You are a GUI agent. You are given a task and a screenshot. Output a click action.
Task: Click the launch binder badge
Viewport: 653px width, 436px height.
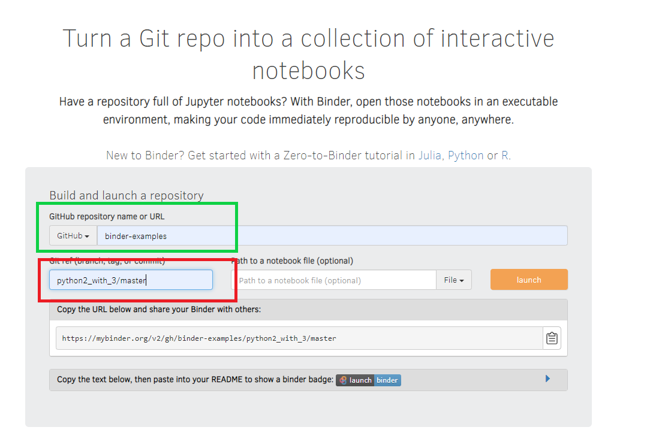pyautogui.click(x=368, y=380)
